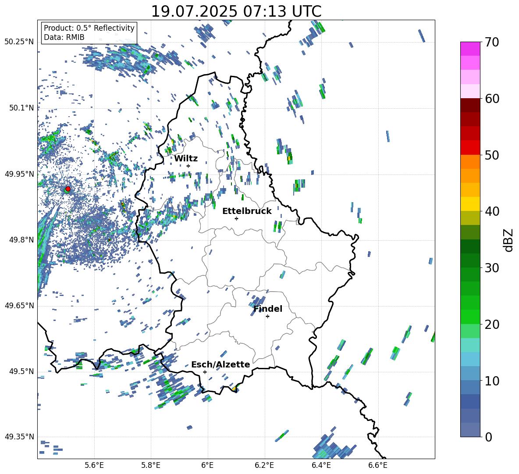Click the 60 tick on the colorbar
519x474 pixels.
pos(492,99)
